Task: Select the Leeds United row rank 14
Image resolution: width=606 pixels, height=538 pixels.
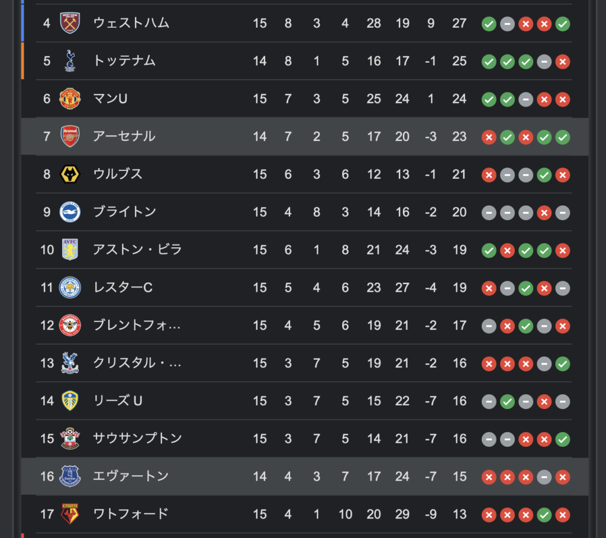Action: pyautogui.click(x=47, y=401)
